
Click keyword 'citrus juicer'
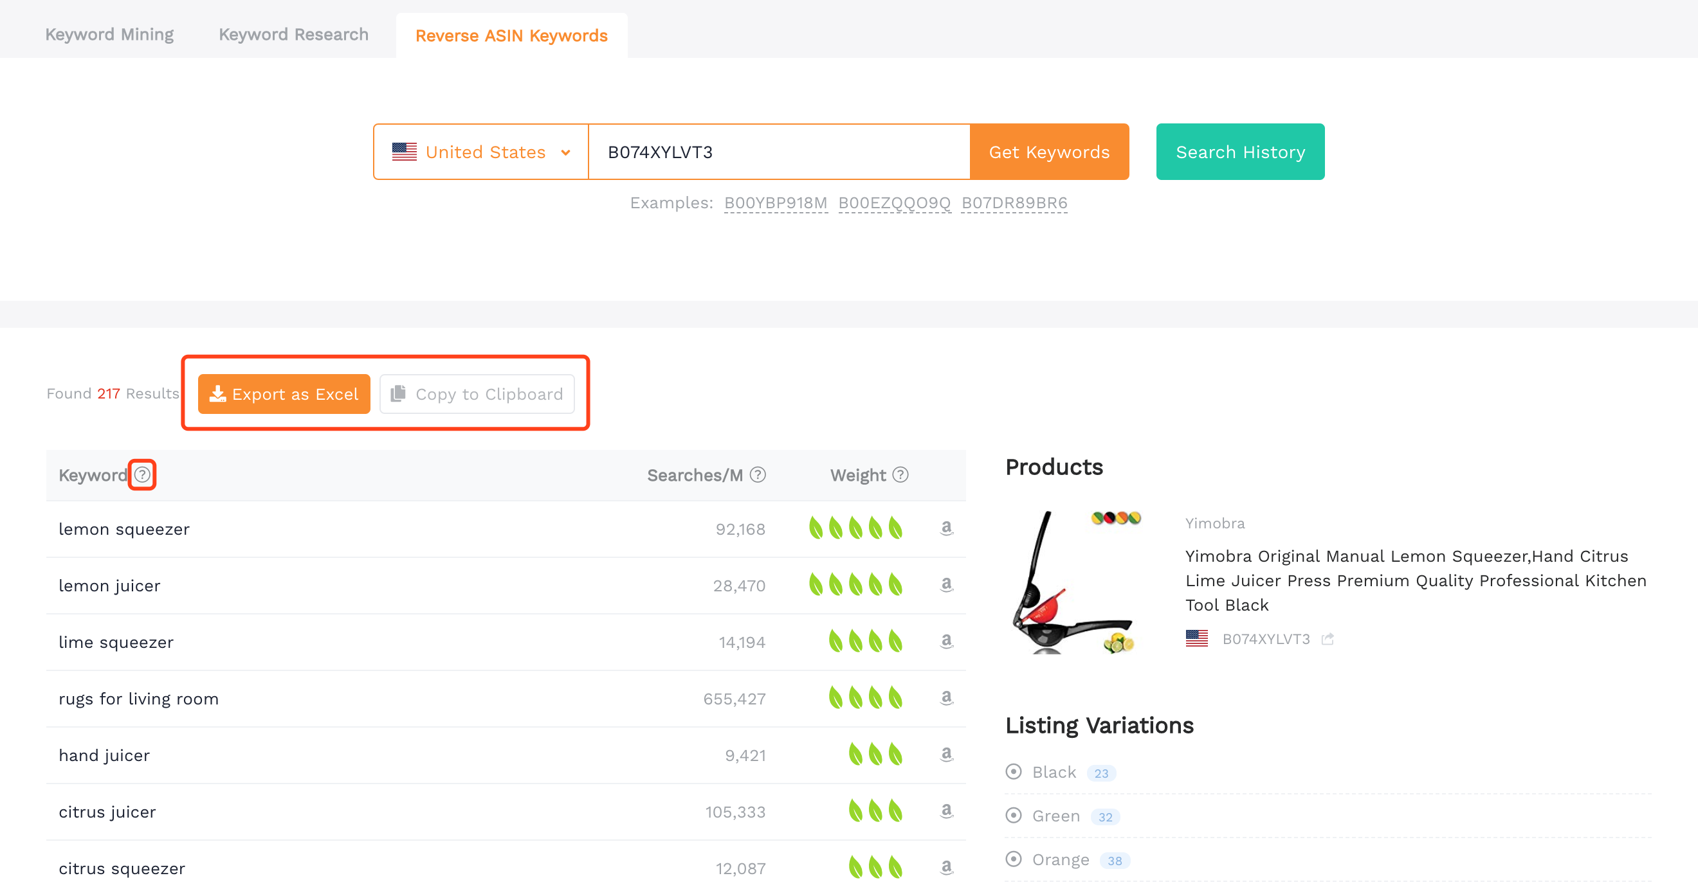107,812
